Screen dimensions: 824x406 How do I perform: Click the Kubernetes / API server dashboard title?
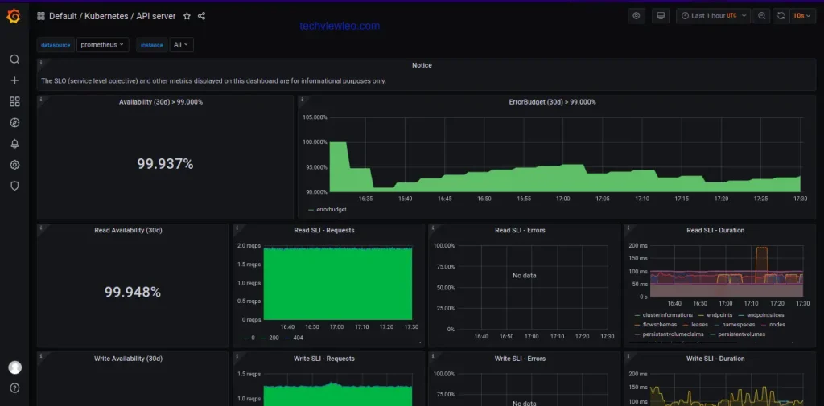coord(130,16)
